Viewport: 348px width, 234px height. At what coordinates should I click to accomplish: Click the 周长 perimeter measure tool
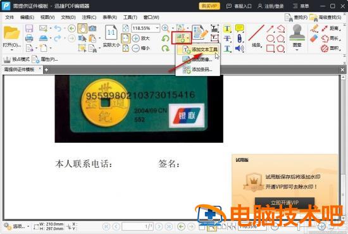coord(330,39)
